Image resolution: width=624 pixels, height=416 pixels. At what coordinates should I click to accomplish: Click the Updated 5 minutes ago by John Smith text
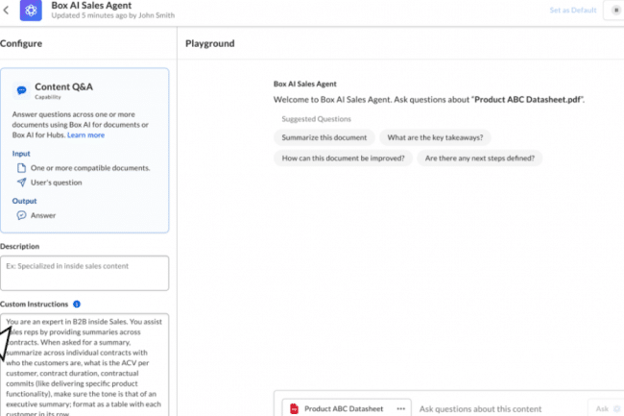tap(113, 15)
